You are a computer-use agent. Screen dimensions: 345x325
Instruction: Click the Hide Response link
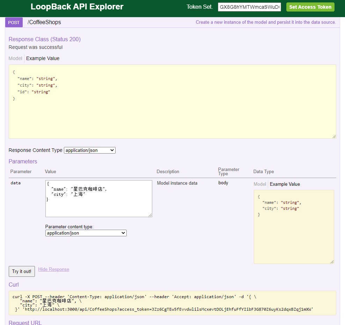[54, 269]
